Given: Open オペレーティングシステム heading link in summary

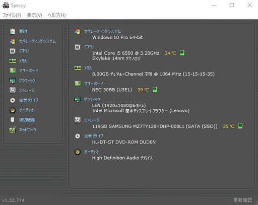Looking at the screenshot, I should (102, 31).
